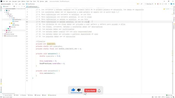This screenshot has width=175, height=98.
Task: Select MainClass in project tree
Action: click(x=16, y=25)
